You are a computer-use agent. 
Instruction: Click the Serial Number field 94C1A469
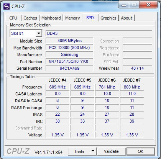pos(69,68)
